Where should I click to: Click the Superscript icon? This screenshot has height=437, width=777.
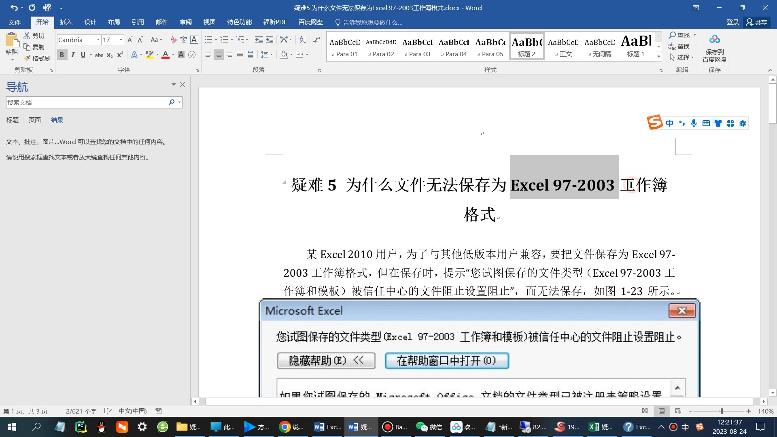(120, 55)
